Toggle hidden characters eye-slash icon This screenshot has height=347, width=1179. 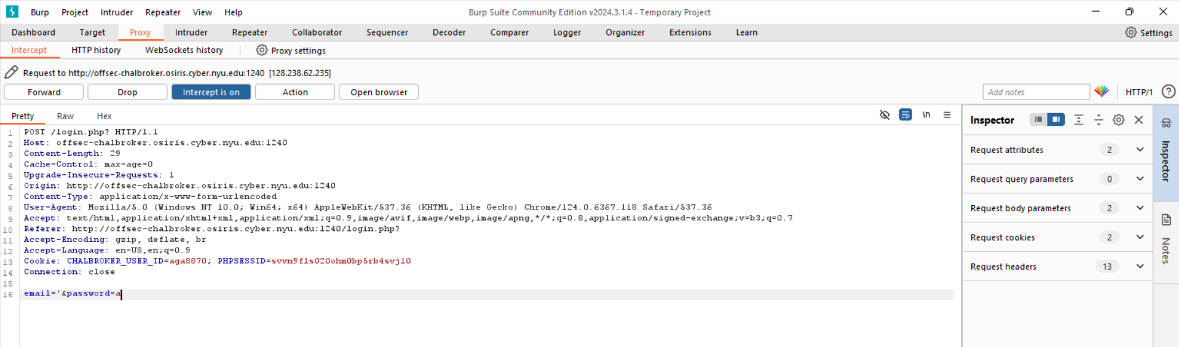click(x=885, y=115)
